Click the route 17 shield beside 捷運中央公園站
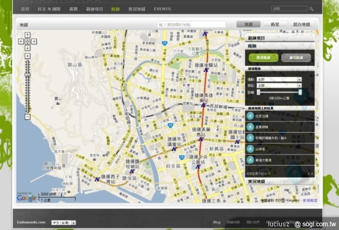This screenshot has width=339, height=230. pyautogui.click(x=182, y=158)
